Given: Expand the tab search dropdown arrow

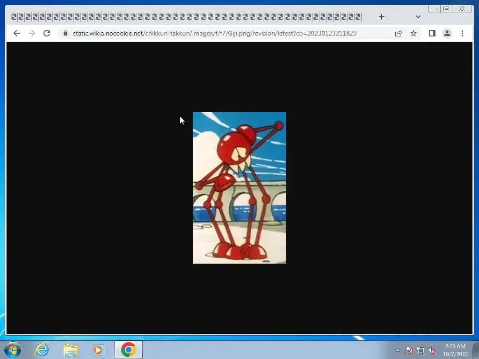Looking at the screenshot, I should [418, 17].
